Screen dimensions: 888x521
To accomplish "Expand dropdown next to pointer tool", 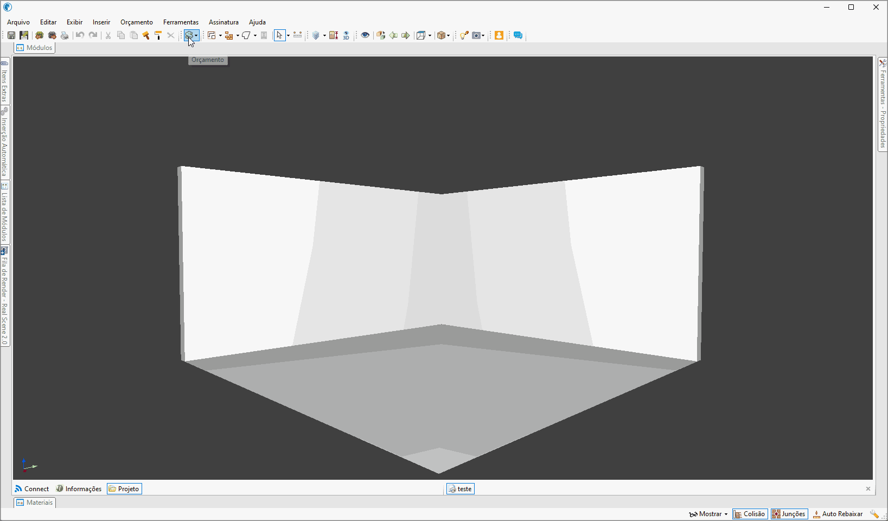I will [288, 36].
